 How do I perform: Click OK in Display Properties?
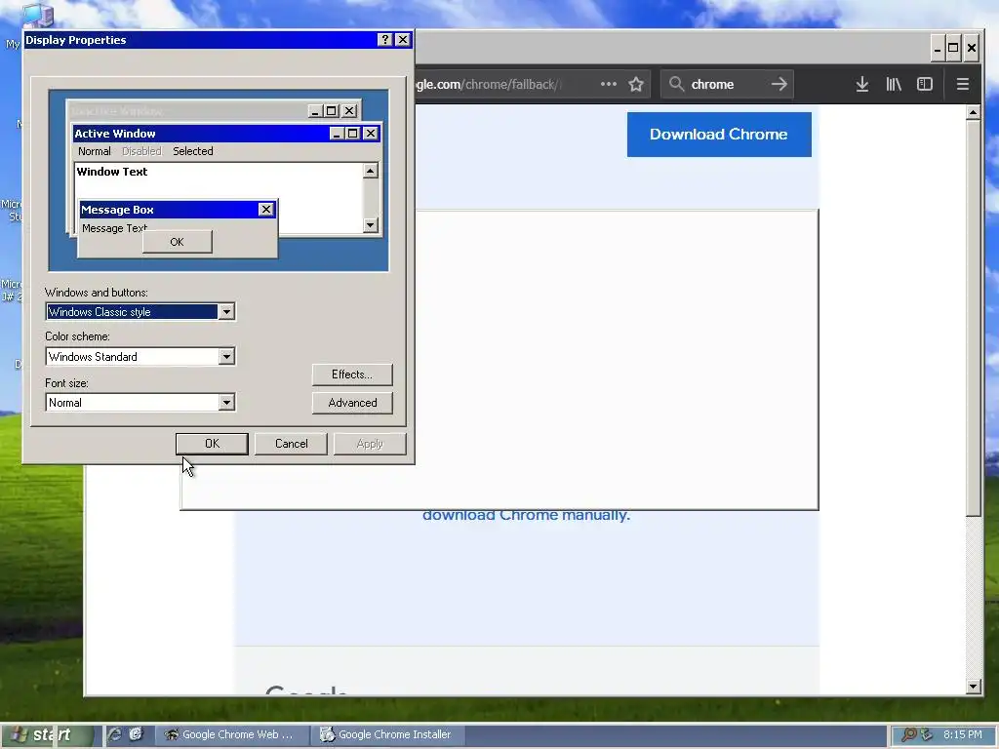pos(212,444)
